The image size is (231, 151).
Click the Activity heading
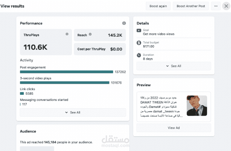[26, 60]
